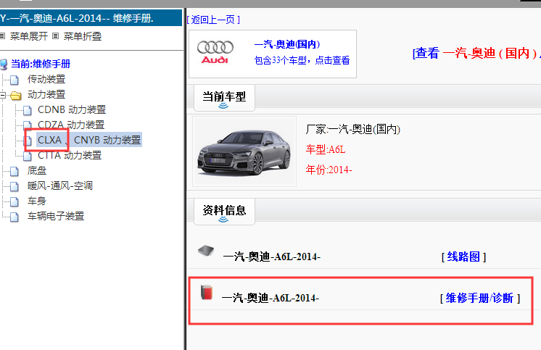Click the 年份:2014- red text

click(329, 170)
